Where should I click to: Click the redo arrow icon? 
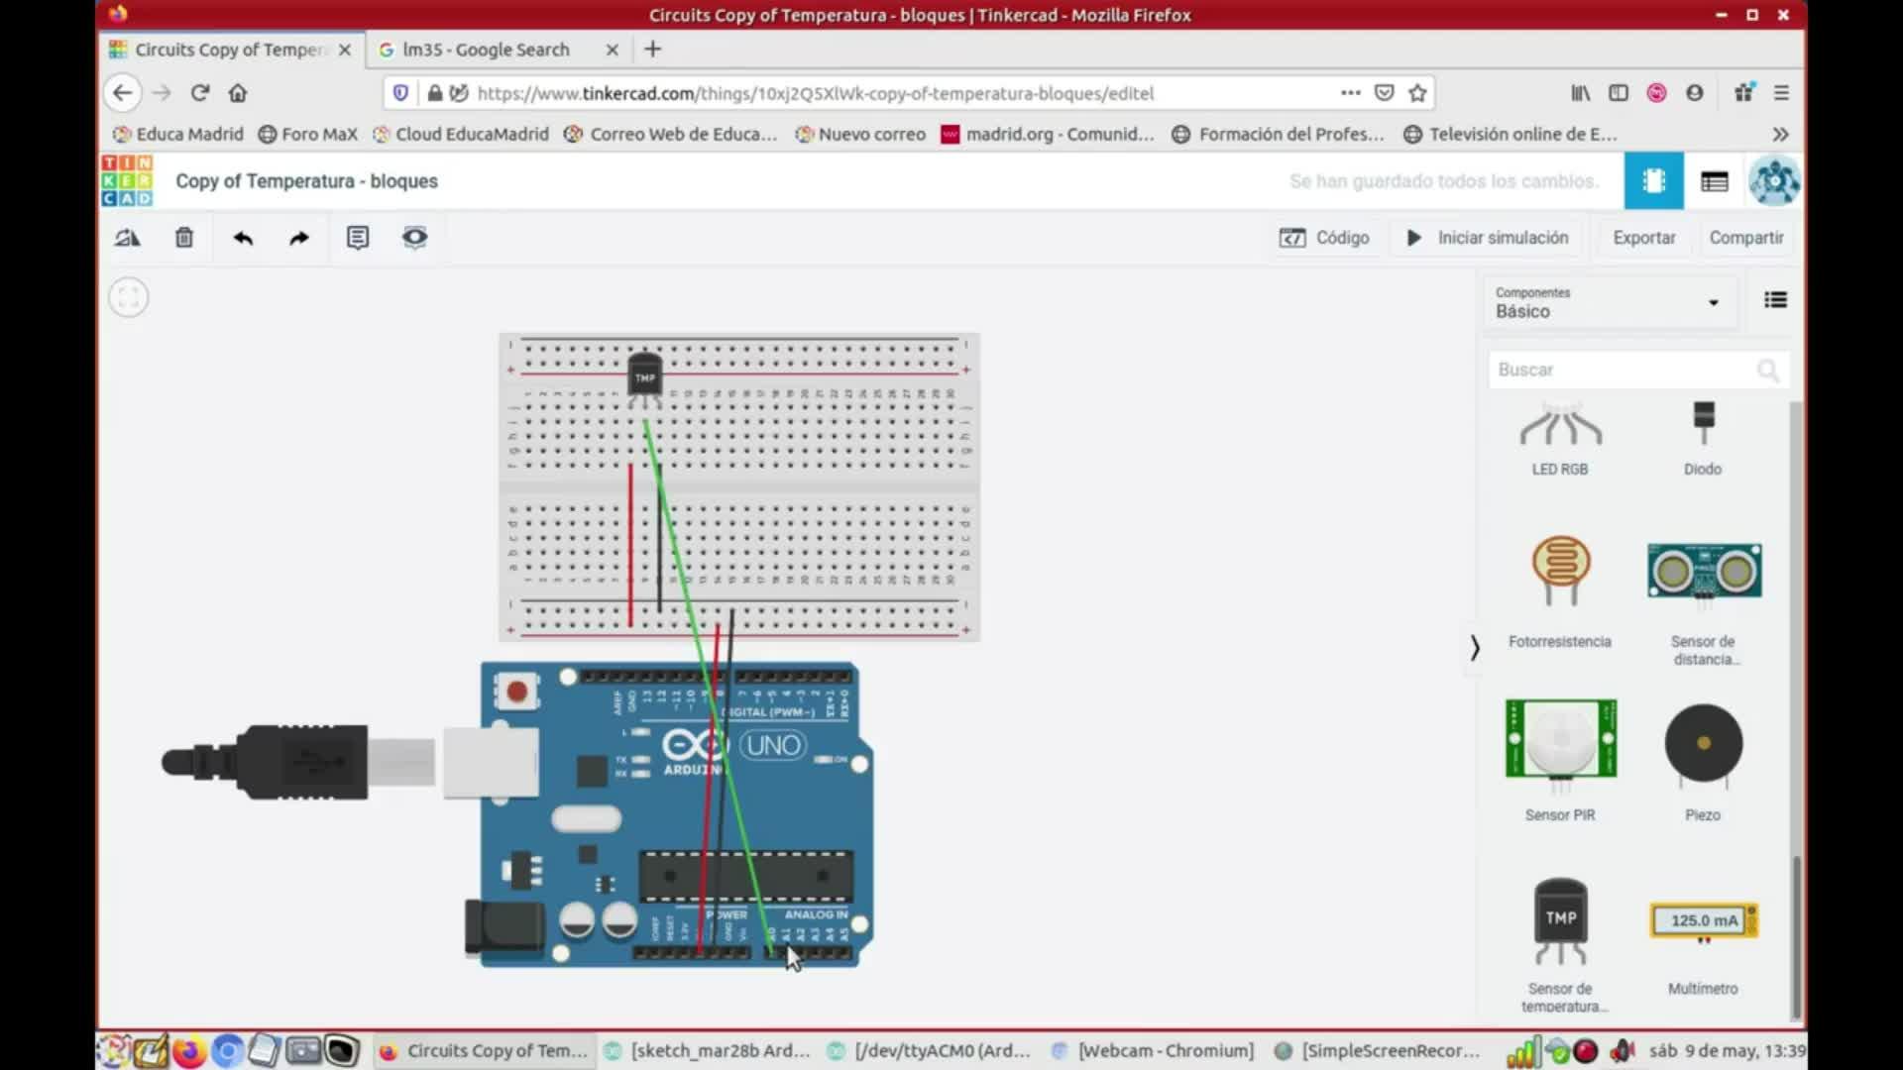[298, 238]
